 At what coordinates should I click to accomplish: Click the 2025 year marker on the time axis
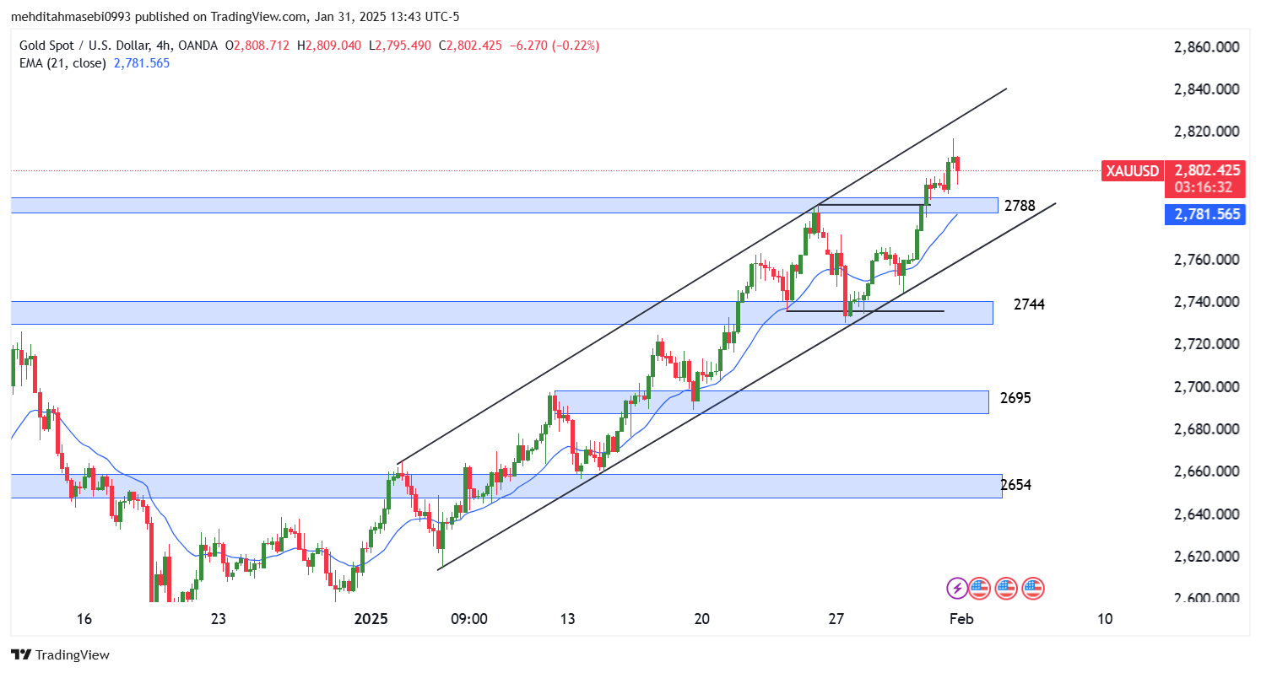pyautogui.click(x=371, y=619)
